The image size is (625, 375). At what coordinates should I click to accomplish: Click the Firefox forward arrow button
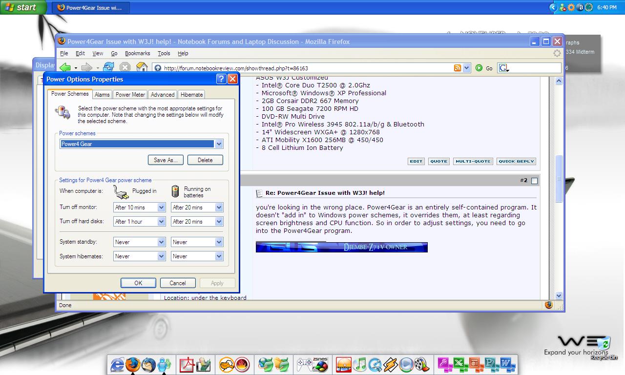pos(86,67)
